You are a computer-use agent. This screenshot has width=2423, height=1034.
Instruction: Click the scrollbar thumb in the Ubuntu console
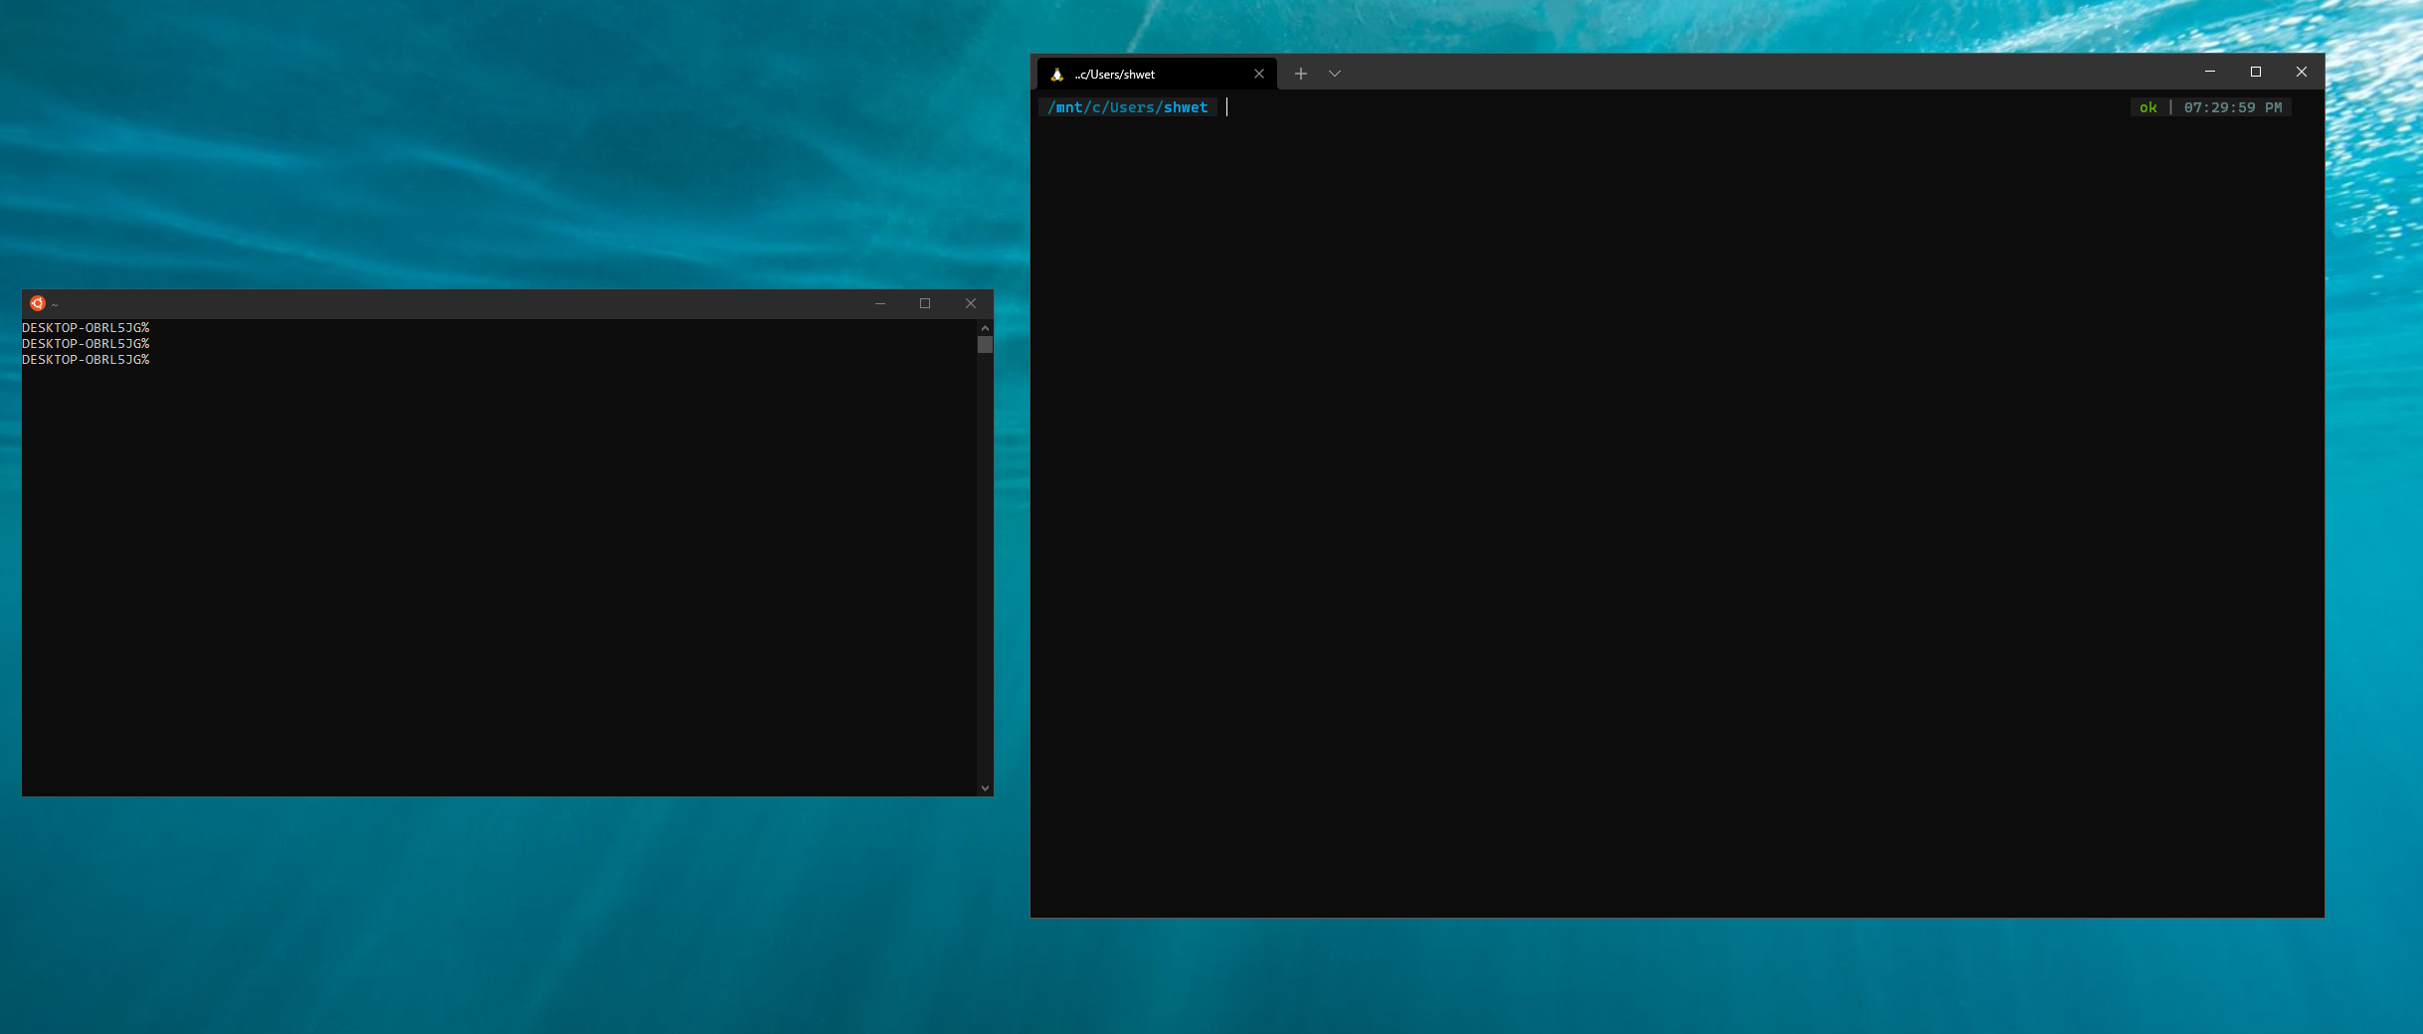point(985,345)
